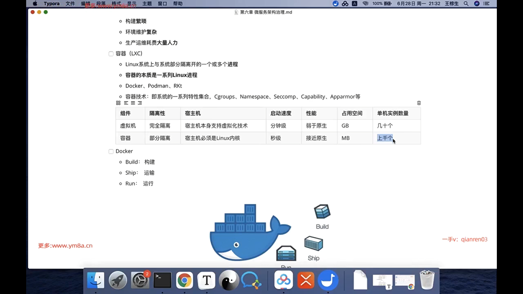Click the battery status indicator
The height and width of the screenshot is (294, 523).
(x=387, y=4)
